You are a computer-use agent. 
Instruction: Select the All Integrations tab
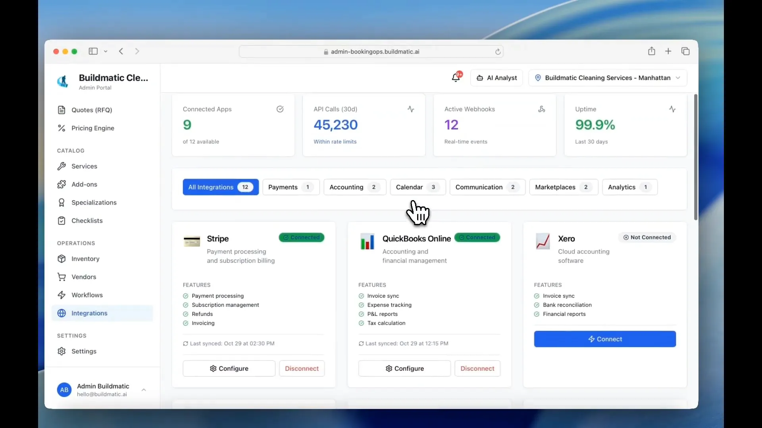pyautogui.click(x=221, y=187)
